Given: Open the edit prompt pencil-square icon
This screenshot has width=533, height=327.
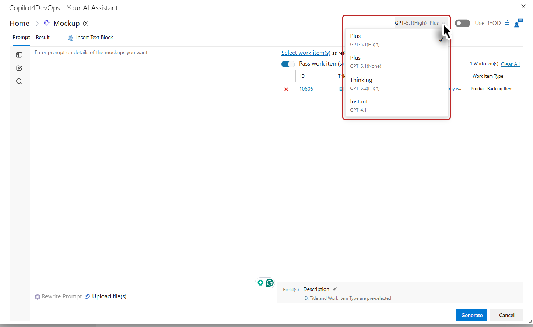Looking at the screenshot, I should point(19,68).
